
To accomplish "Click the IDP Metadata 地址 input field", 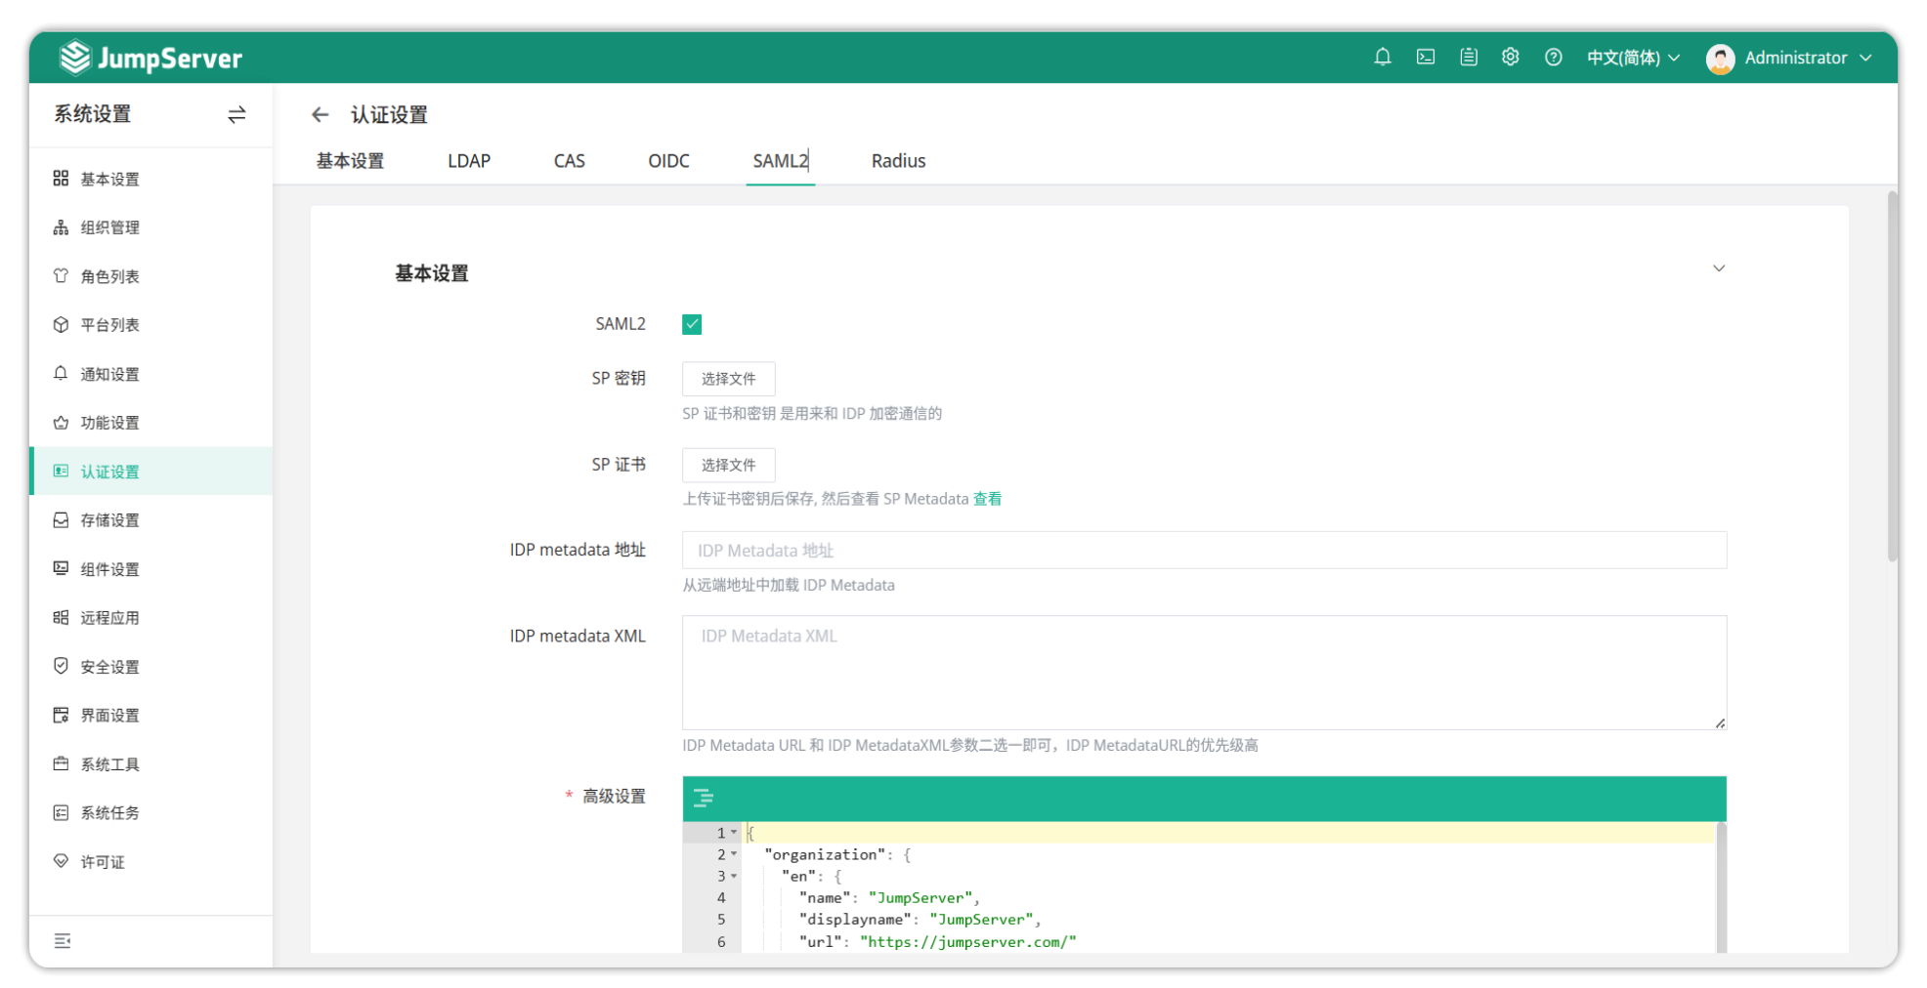I will (1203, 551).
